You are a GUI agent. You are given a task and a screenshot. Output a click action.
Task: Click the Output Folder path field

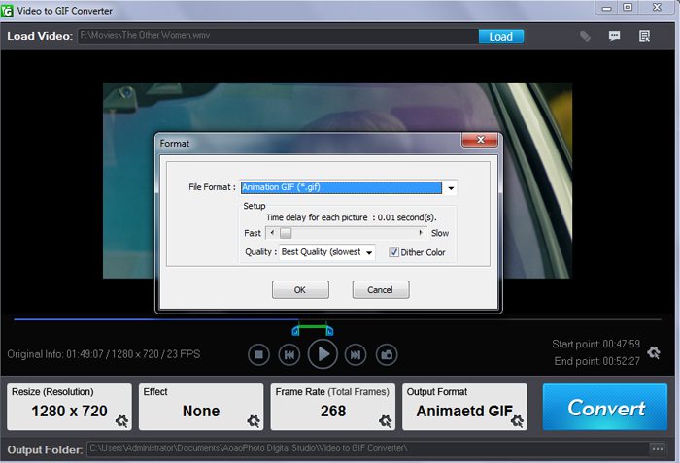tap(368, 448)
